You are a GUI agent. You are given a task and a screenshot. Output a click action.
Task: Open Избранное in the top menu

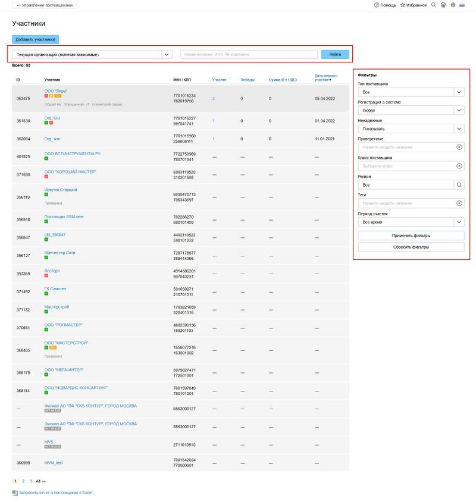[414, 5]
